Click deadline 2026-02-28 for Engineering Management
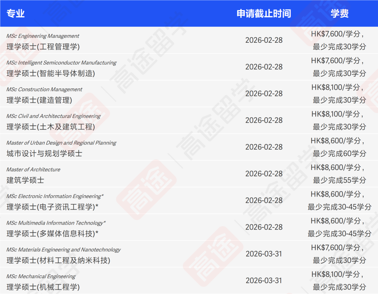This screenshot has width=378, height=294. click(x=264, y=40)
